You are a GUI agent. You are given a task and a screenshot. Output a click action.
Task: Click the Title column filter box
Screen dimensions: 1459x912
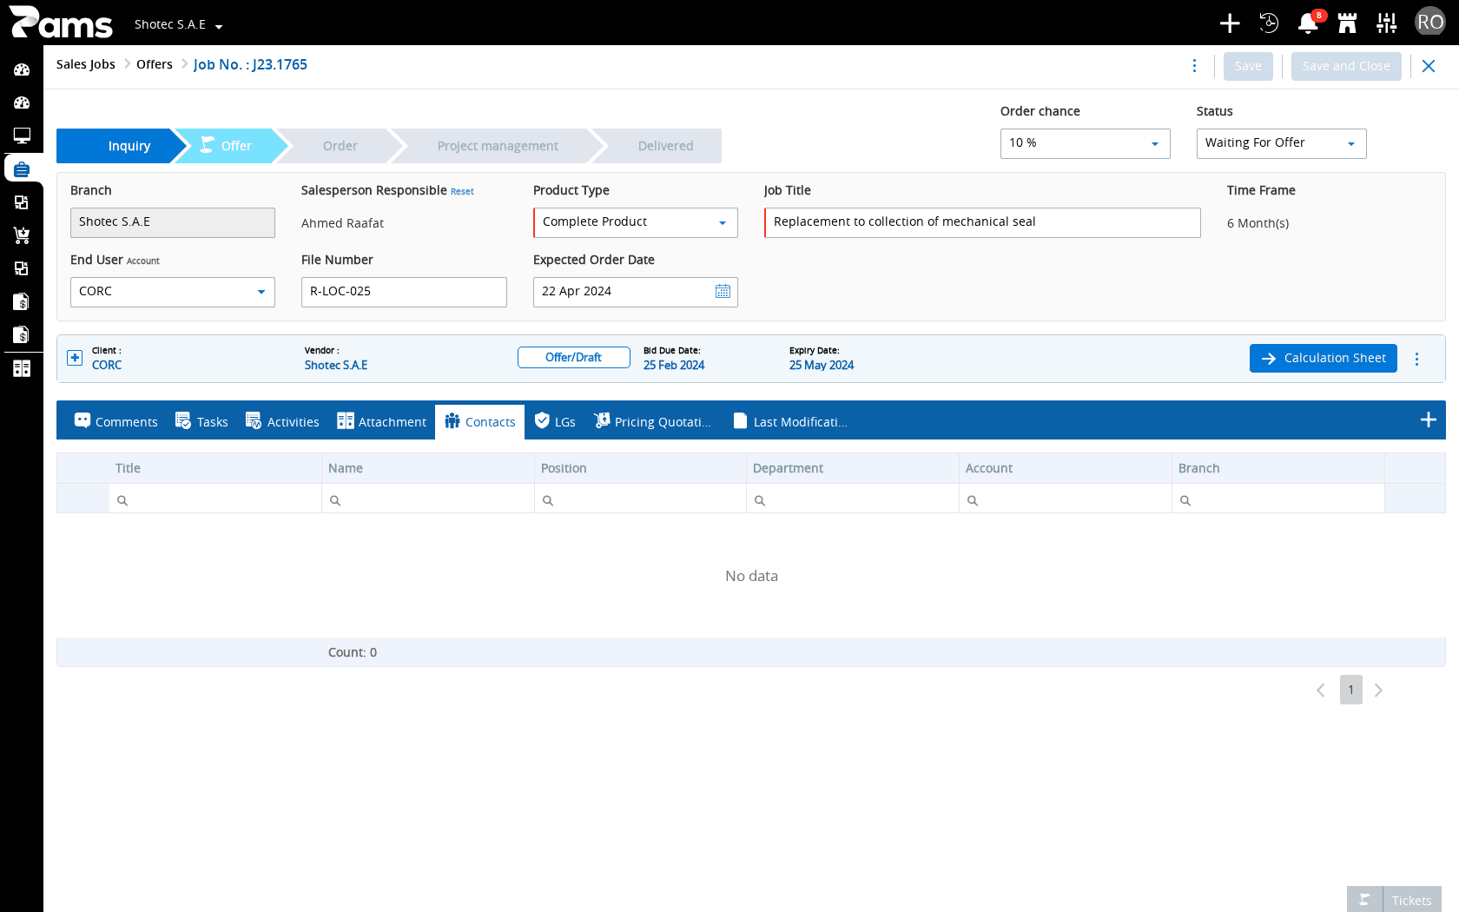215,499
